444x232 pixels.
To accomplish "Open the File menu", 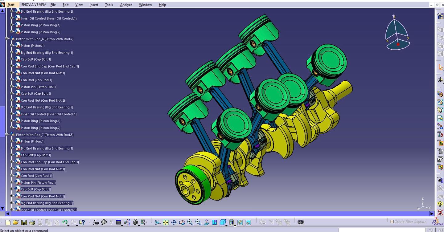I will 53,5.
